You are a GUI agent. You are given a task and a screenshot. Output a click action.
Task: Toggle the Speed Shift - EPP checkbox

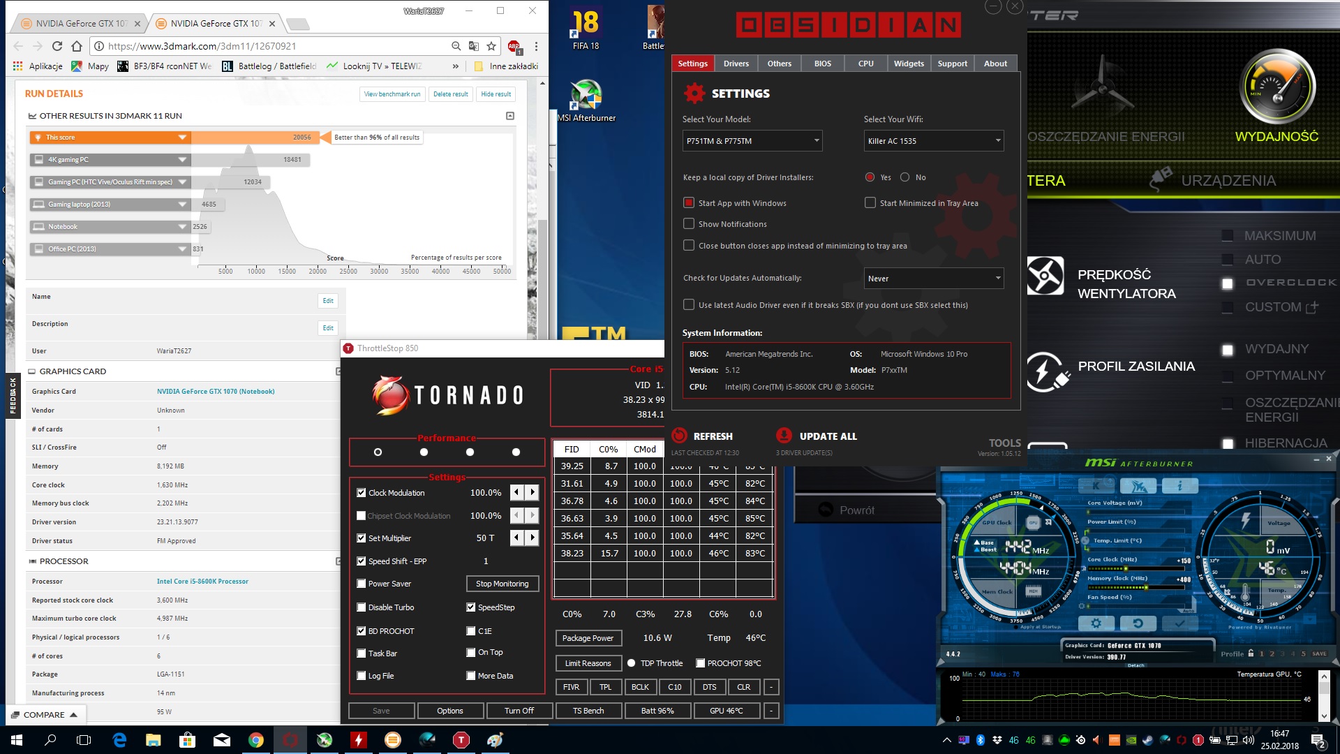click(x=362, y=561)
